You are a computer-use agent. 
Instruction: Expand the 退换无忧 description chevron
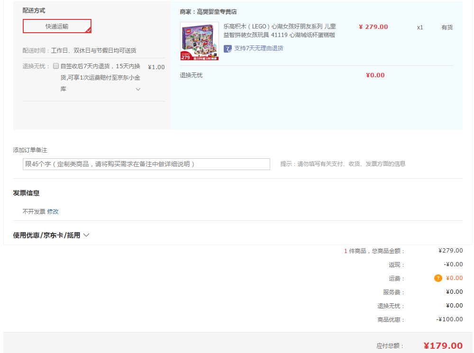tap(138, 89)
